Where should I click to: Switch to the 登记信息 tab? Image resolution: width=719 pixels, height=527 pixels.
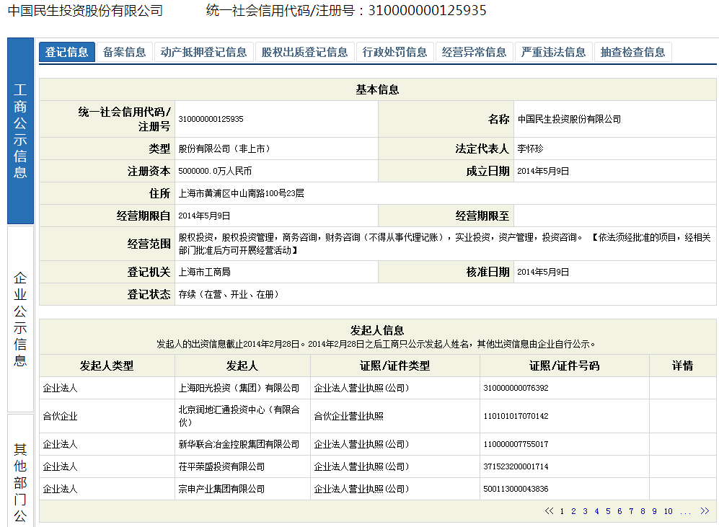point(67,52)
